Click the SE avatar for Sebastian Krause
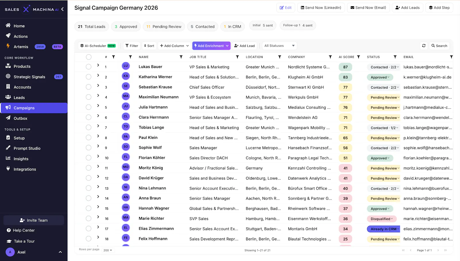The width and height of the screenshot is (460, 261). point(126,86)
